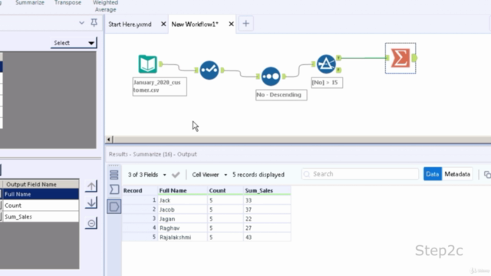Click the Count cell in the Rajalakshmi row

tap(226, 237)
